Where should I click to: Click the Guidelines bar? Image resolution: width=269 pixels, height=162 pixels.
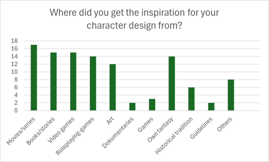pyautogui.click(x=211, y=107)
